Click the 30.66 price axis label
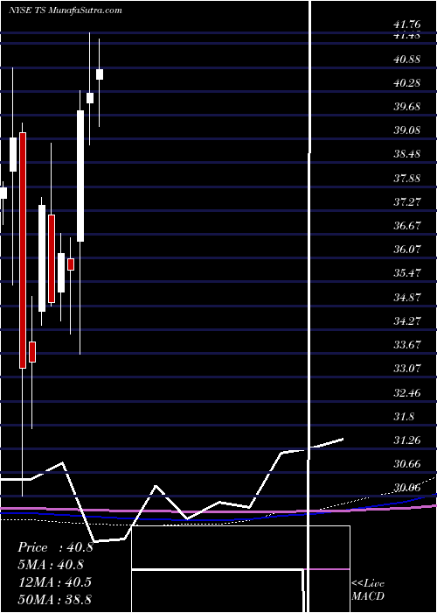The image size is (437, 613). click(407, 464)
